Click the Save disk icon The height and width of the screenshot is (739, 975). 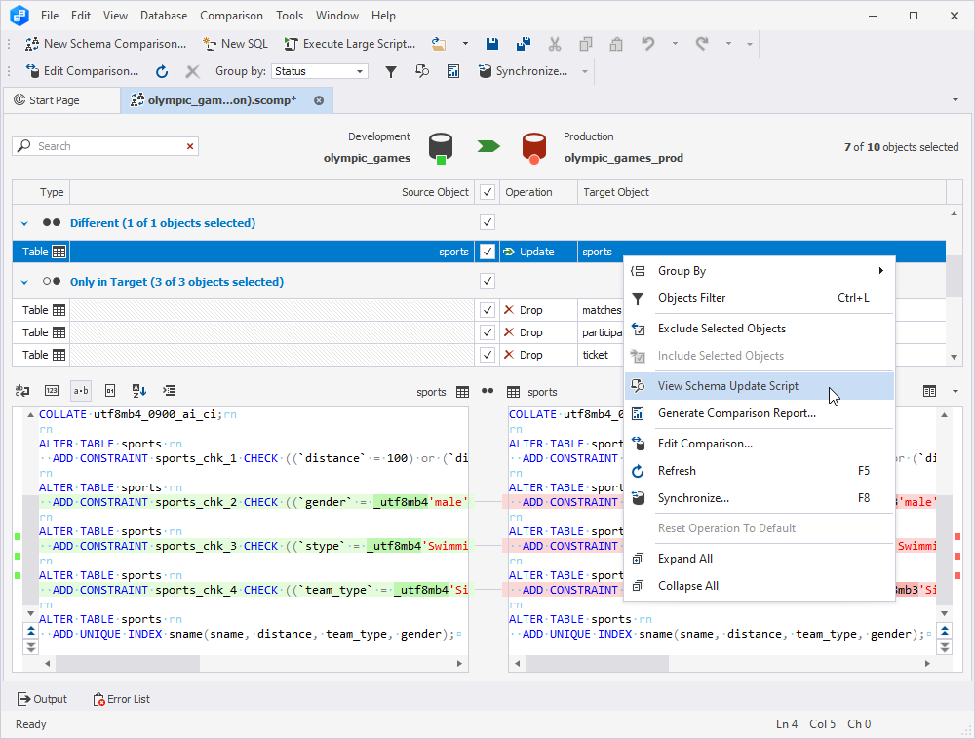tap(492, 44)
